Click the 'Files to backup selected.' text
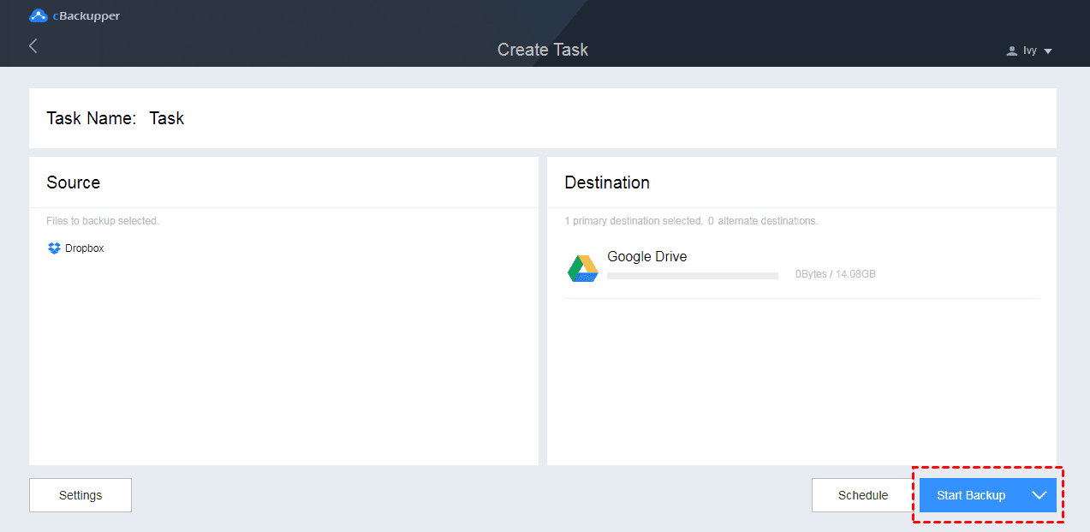 (103, 221)
